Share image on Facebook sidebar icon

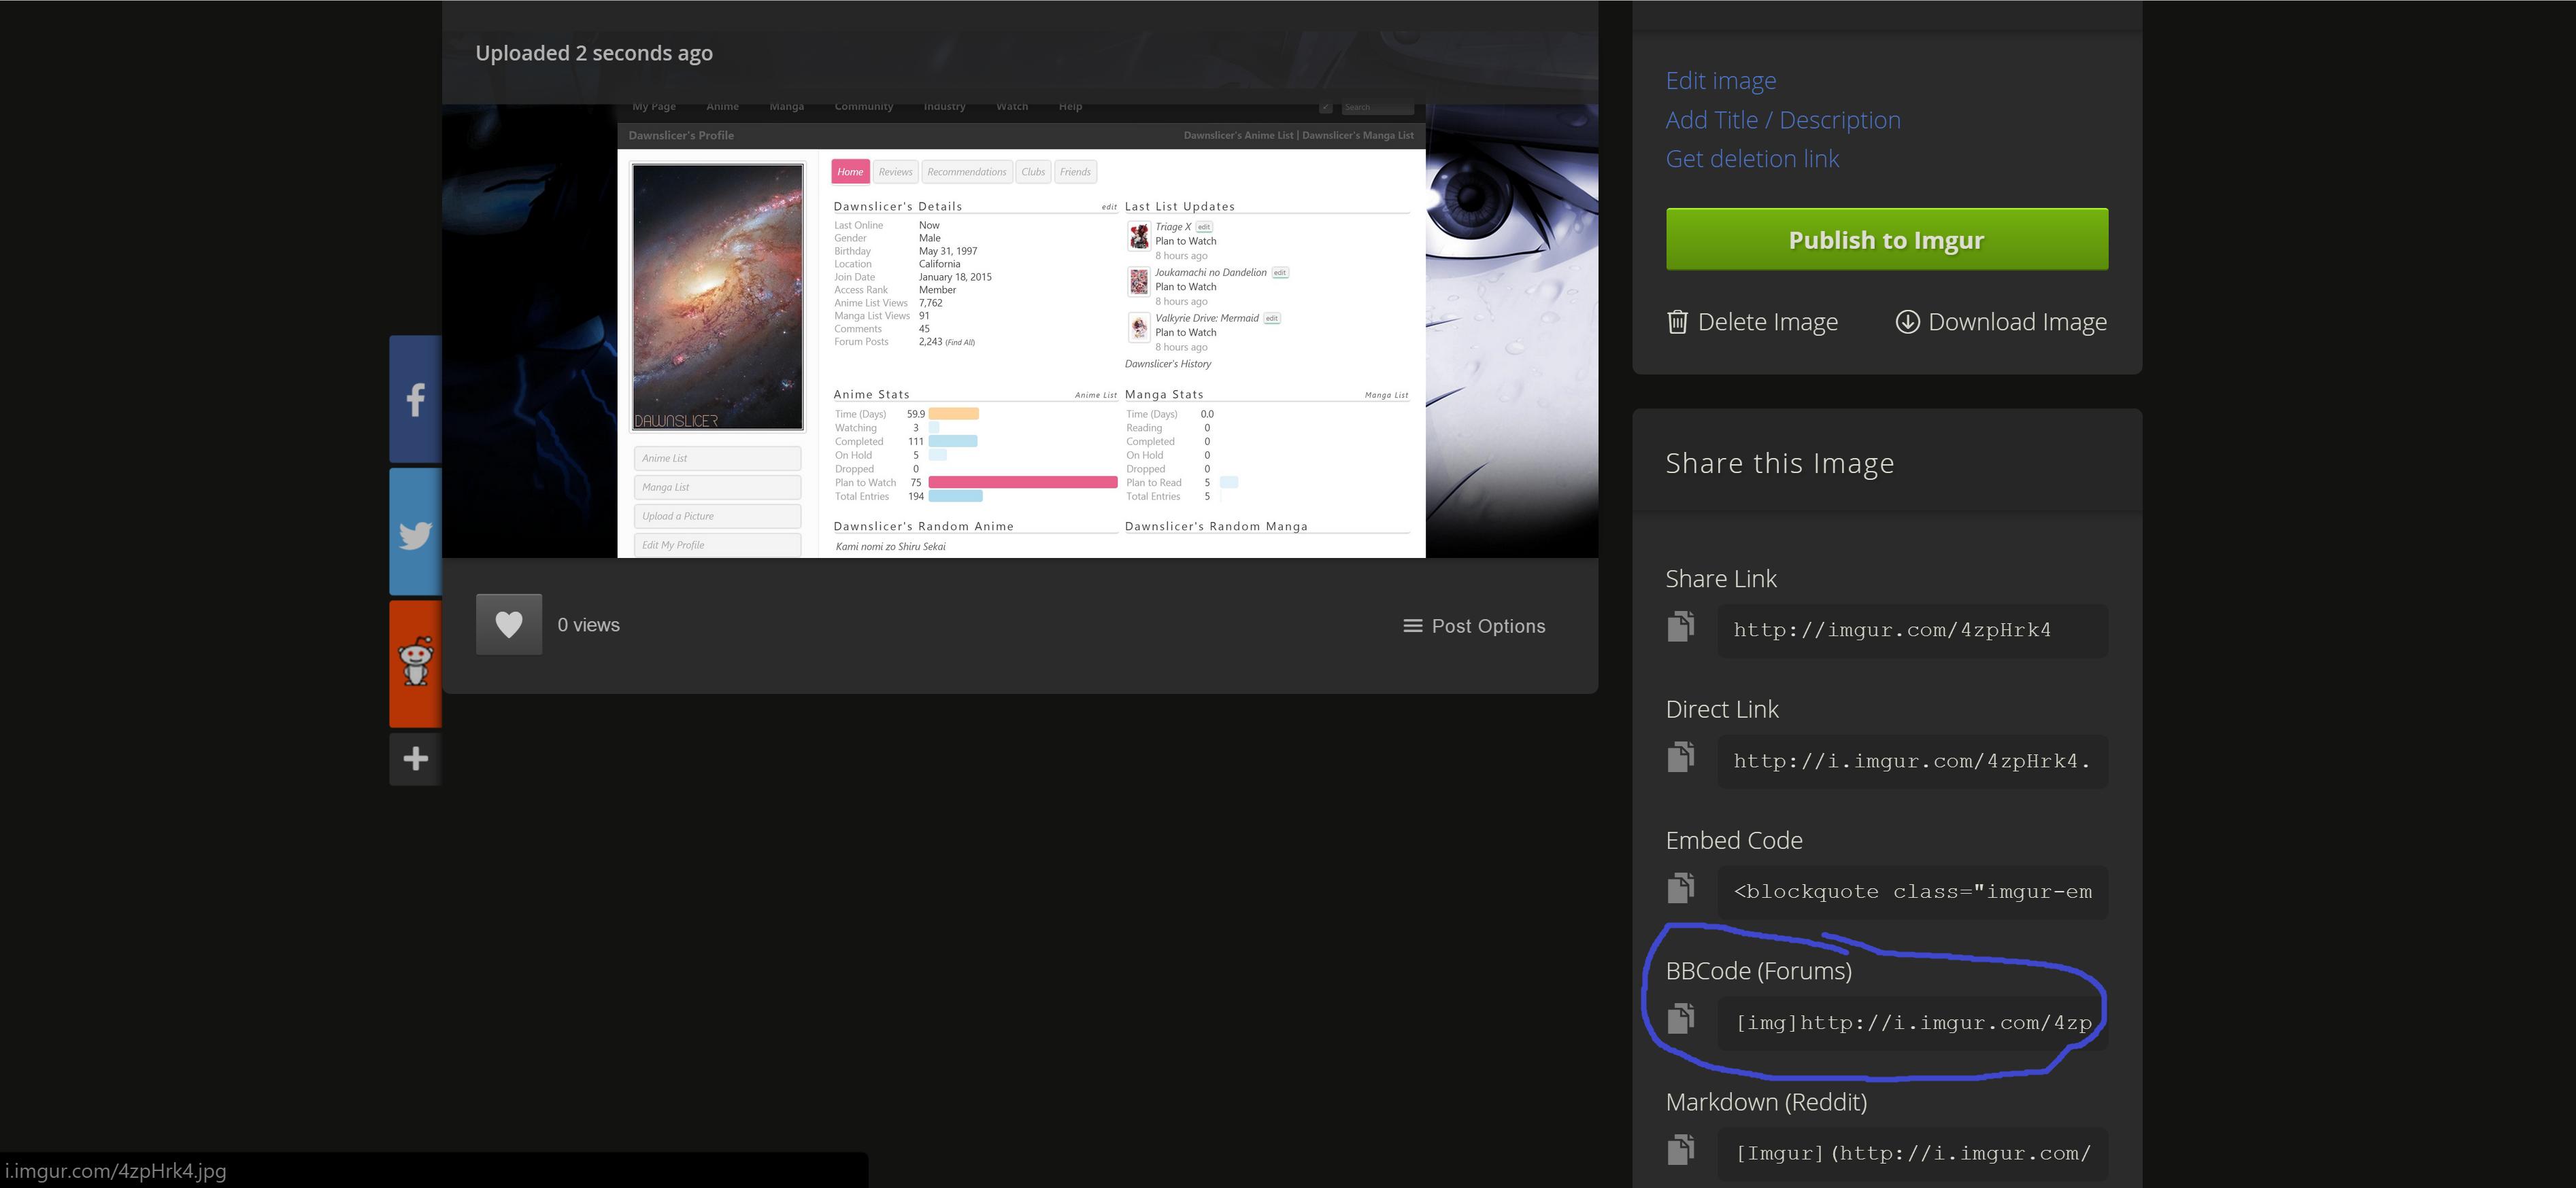(x=415, y=400)
